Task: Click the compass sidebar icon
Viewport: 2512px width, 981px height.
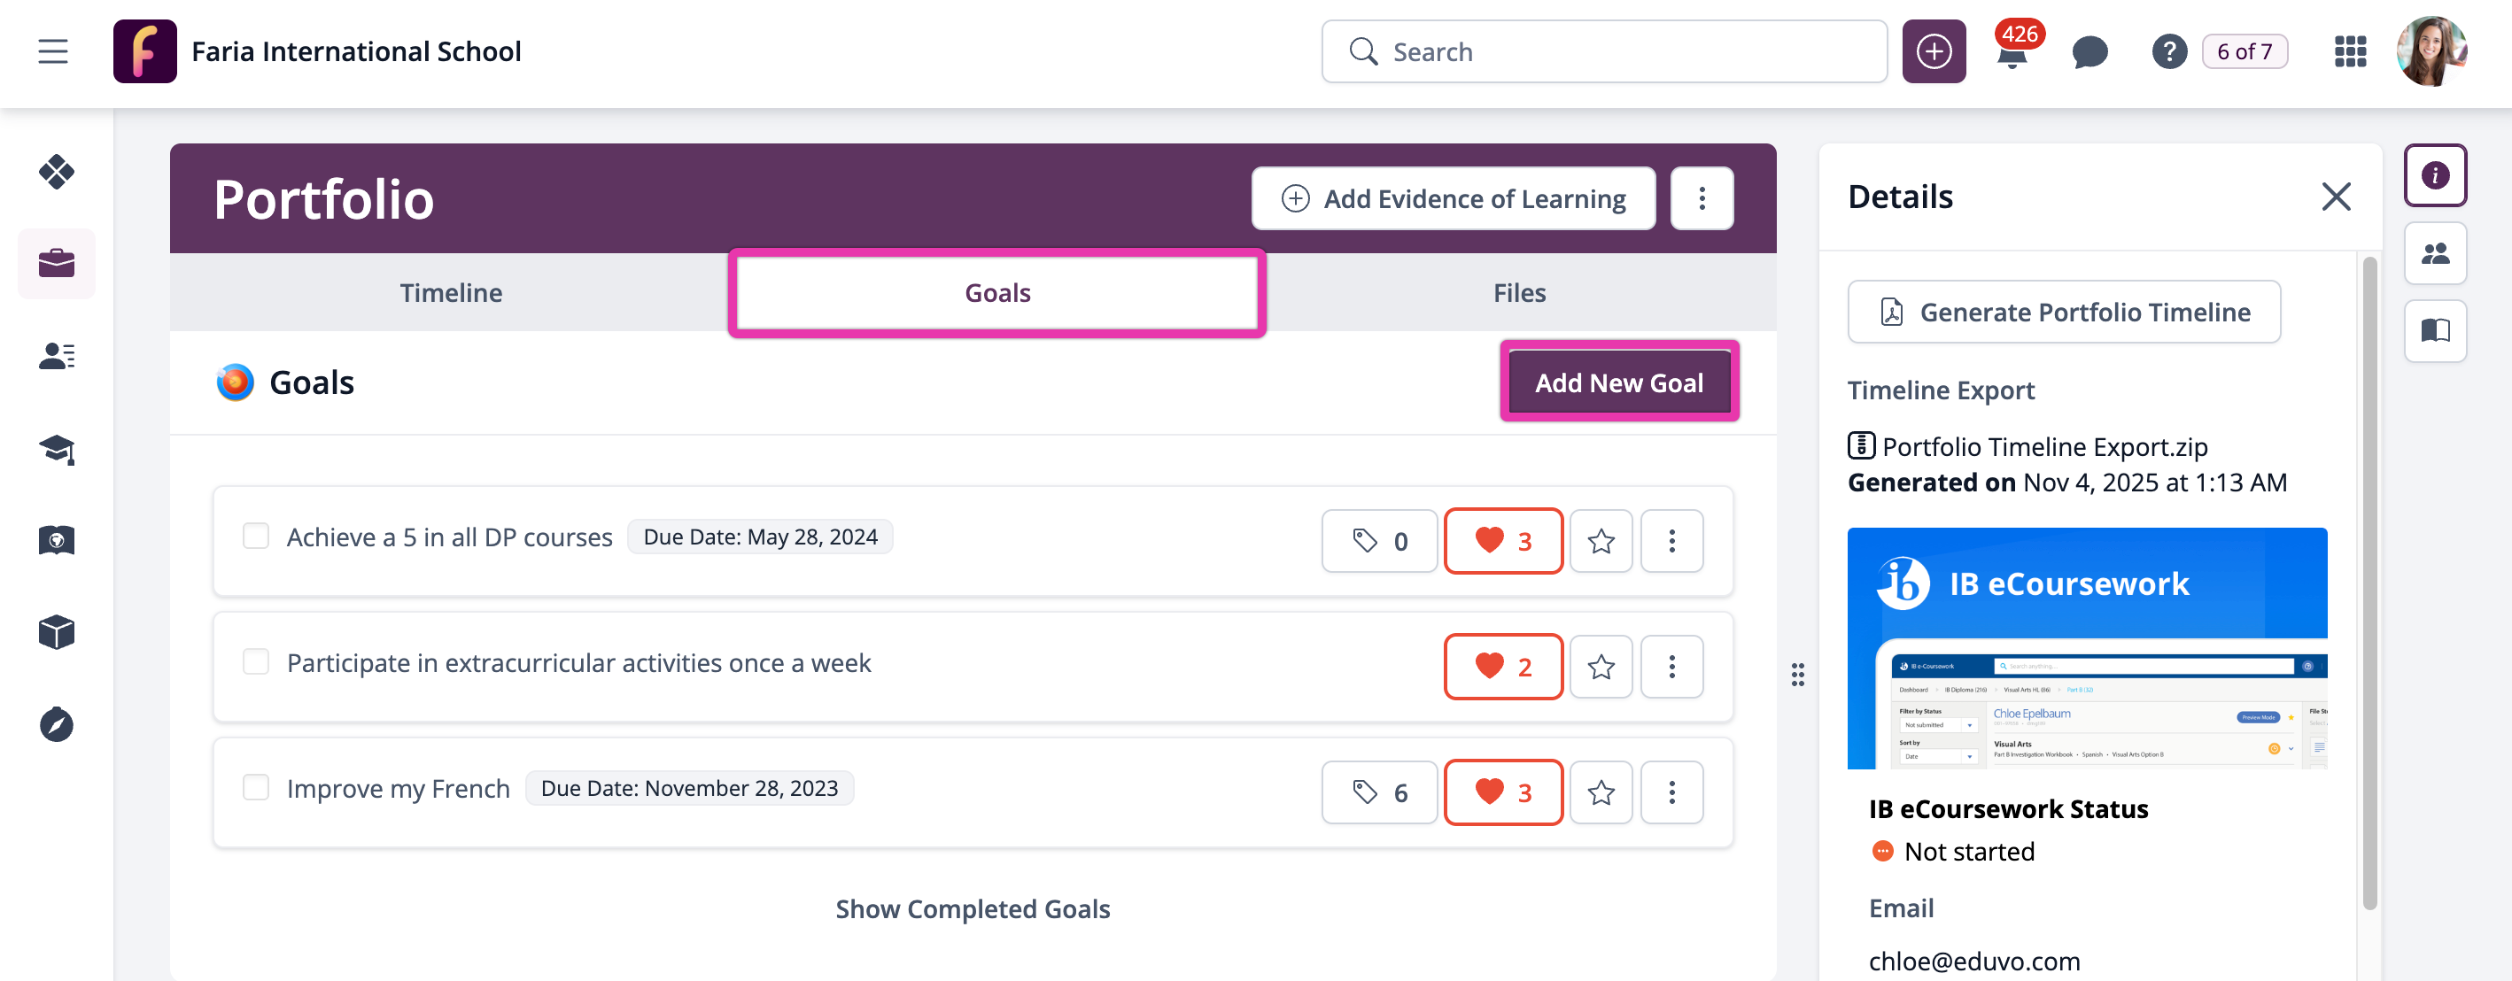Action: coord(57,724)
